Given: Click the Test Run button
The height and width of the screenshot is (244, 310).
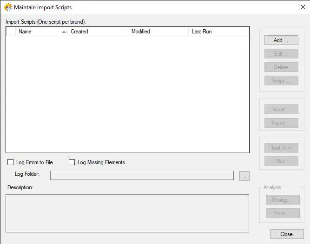Looking at the screenshot, I should tap(281, 148).
